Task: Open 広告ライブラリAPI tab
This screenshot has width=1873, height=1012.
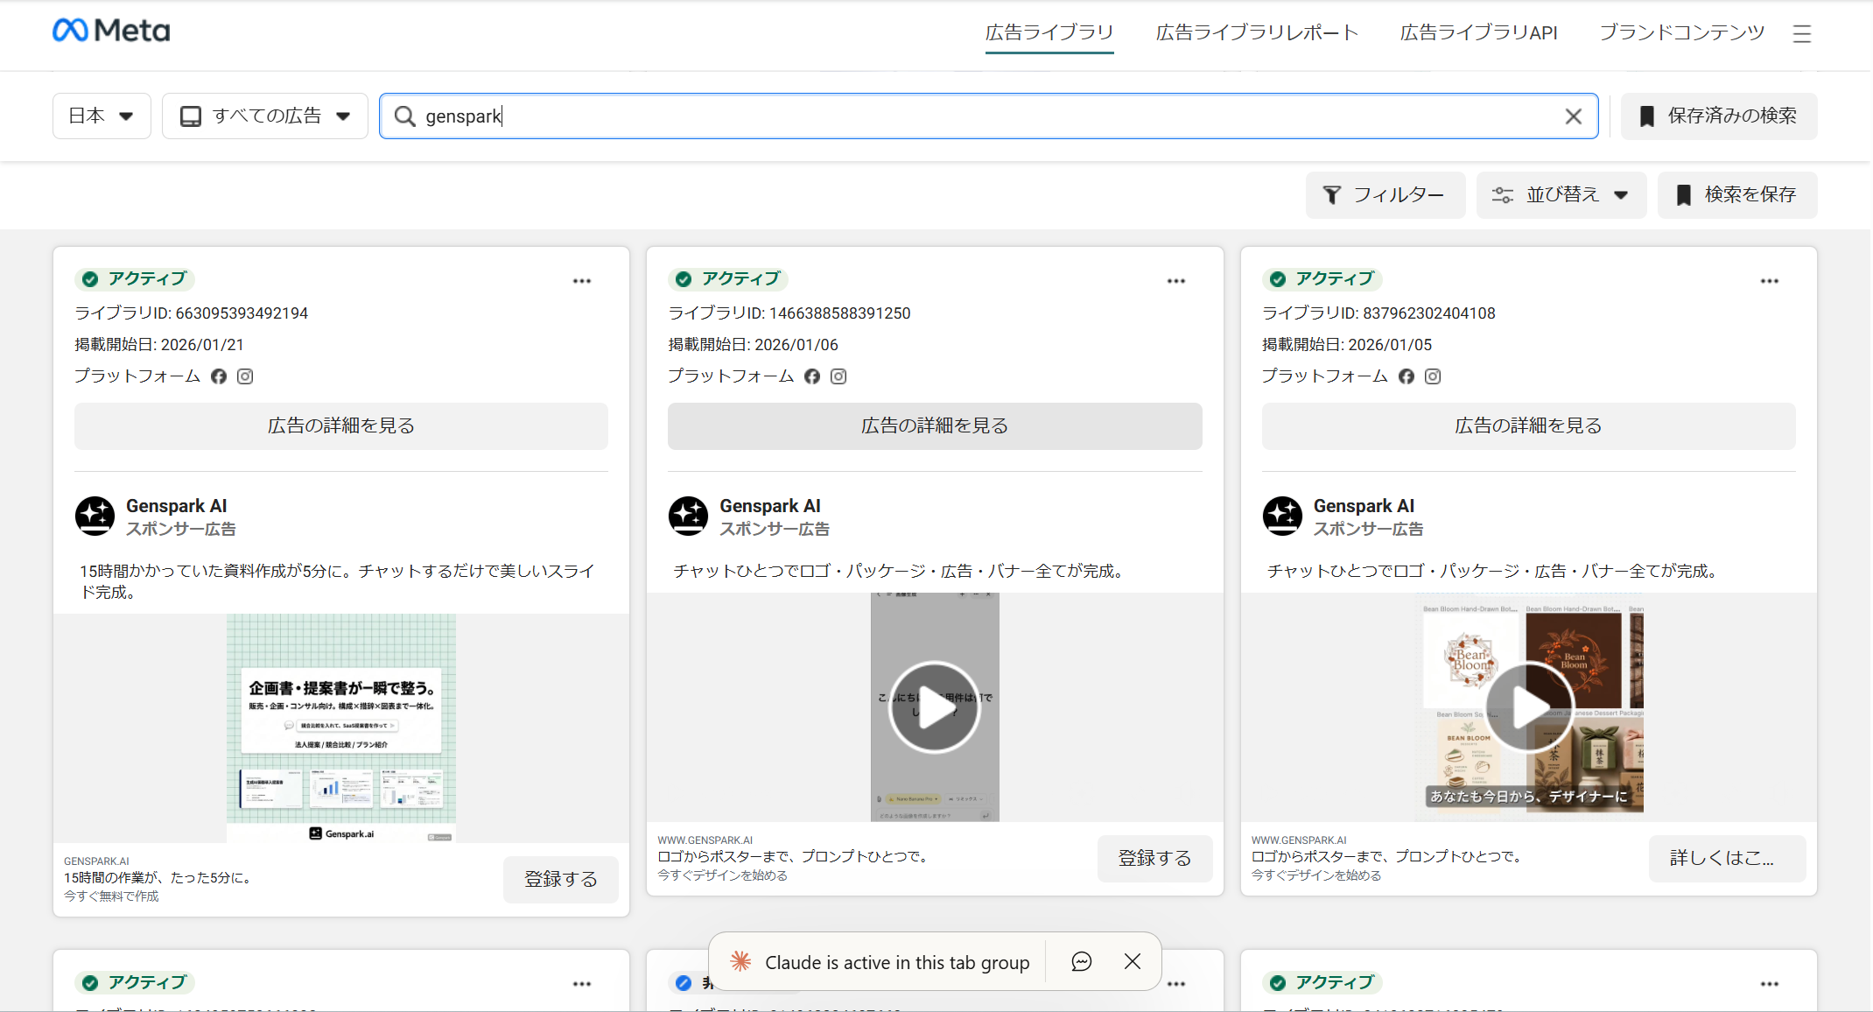Action: pyautogui.click(x=1478, y=33)
